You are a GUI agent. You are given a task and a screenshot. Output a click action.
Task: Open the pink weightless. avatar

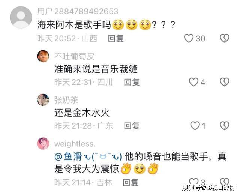[x=43, y=144]
